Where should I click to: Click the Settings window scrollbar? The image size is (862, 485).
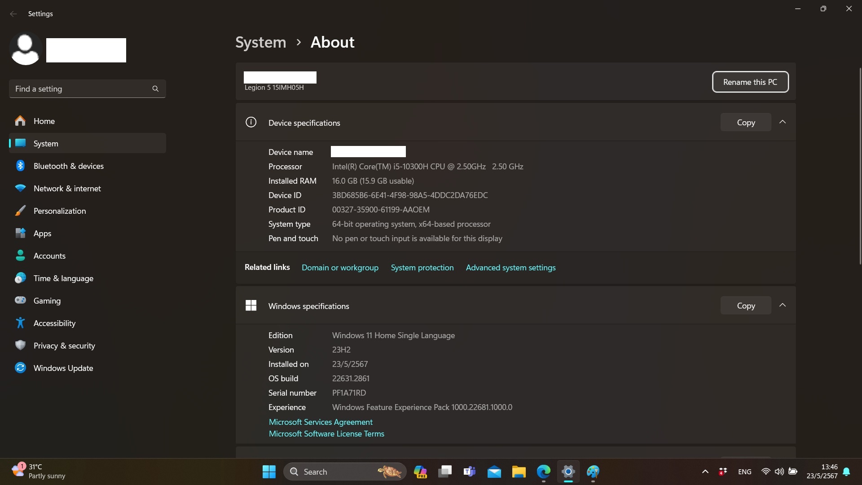pyautogui.click(x=860, y=166)
